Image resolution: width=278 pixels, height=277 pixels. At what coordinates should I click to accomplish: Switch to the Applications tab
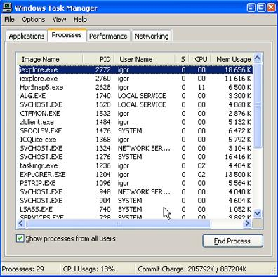[27, 36]
